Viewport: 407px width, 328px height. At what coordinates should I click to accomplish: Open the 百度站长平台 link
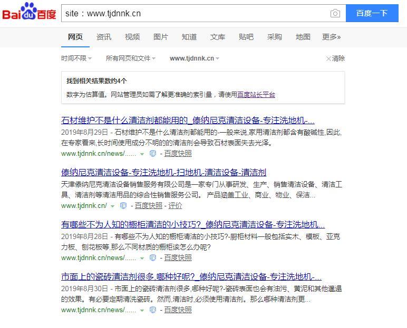click(256, 95)
